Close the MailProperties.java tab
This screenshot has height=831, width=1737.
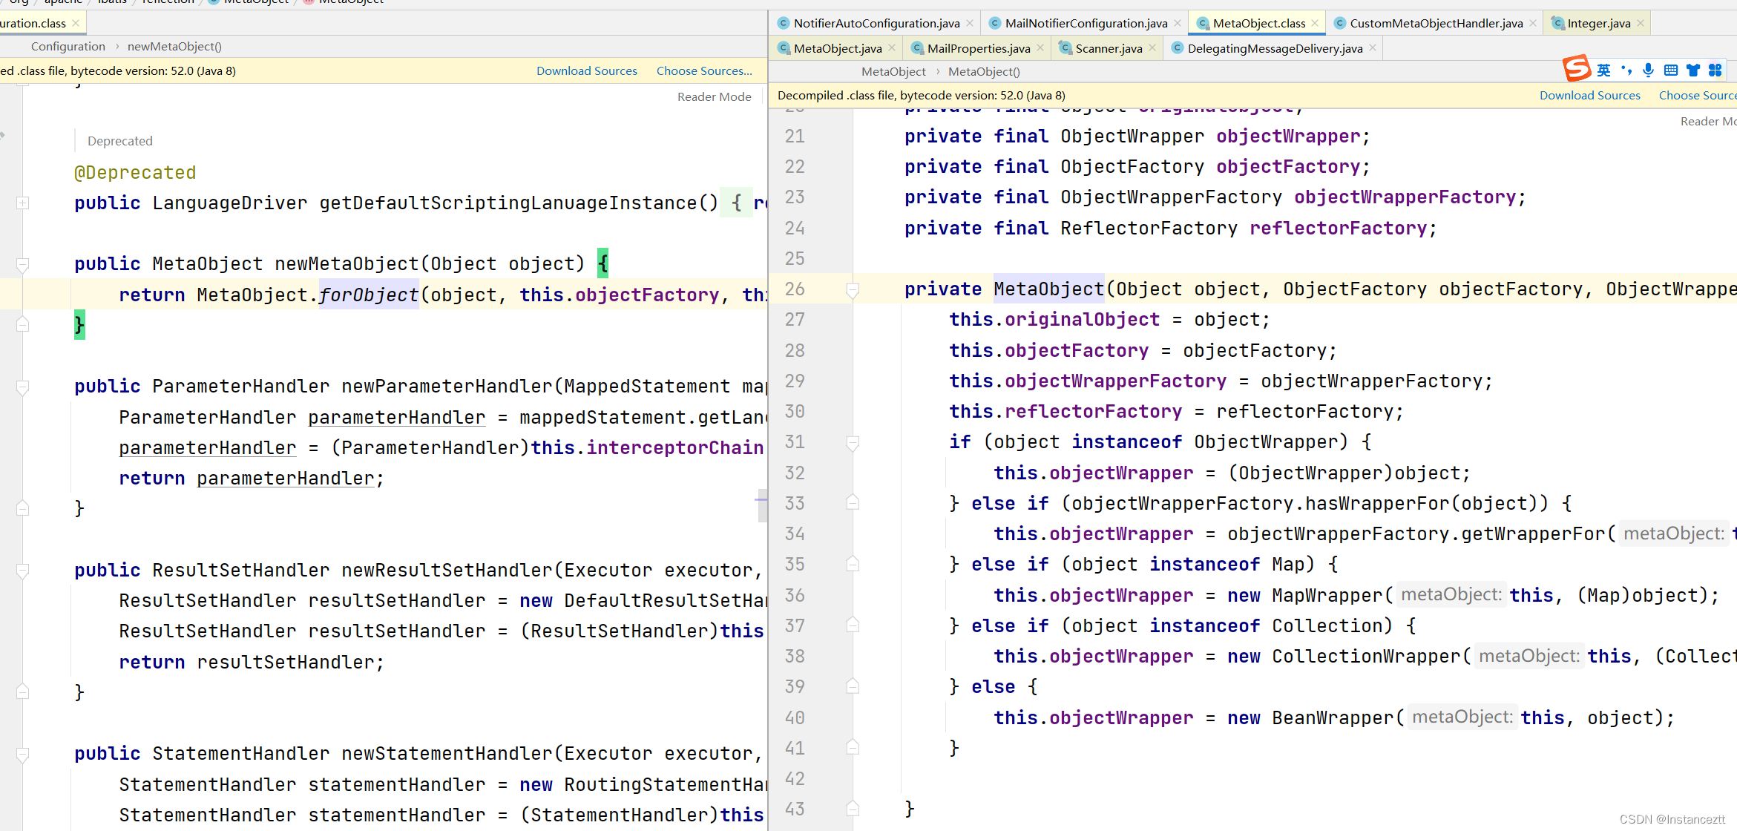(1040, 48)
